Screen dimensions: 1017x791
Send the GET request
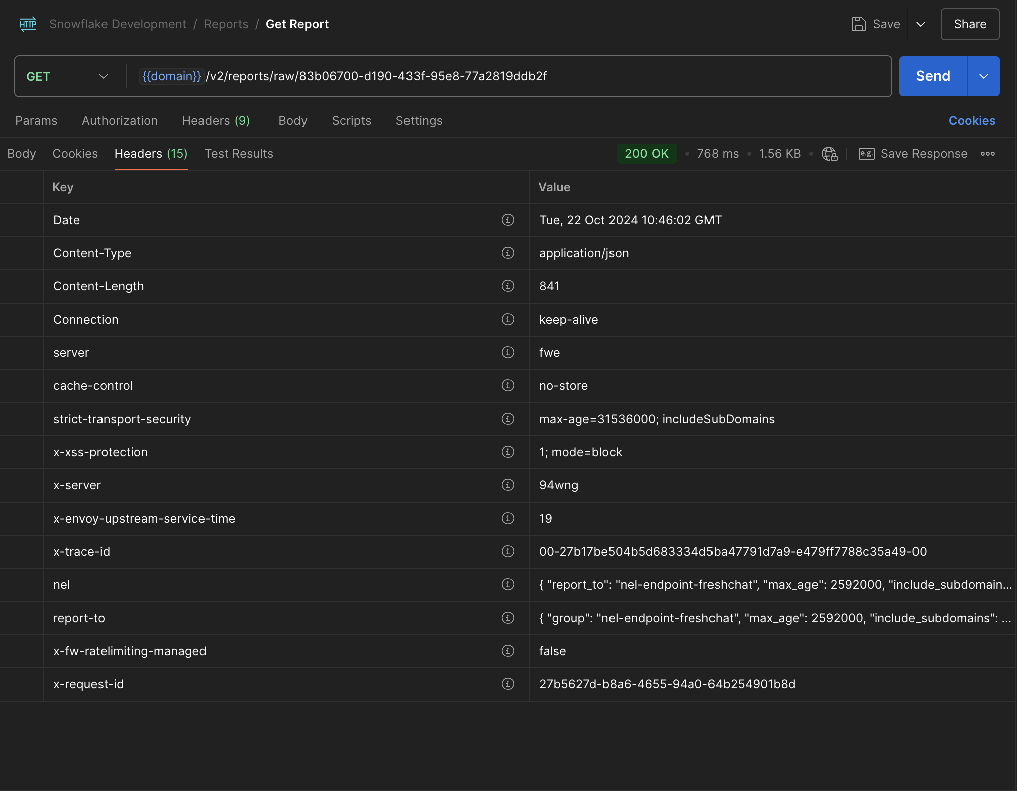click(933, 76)
